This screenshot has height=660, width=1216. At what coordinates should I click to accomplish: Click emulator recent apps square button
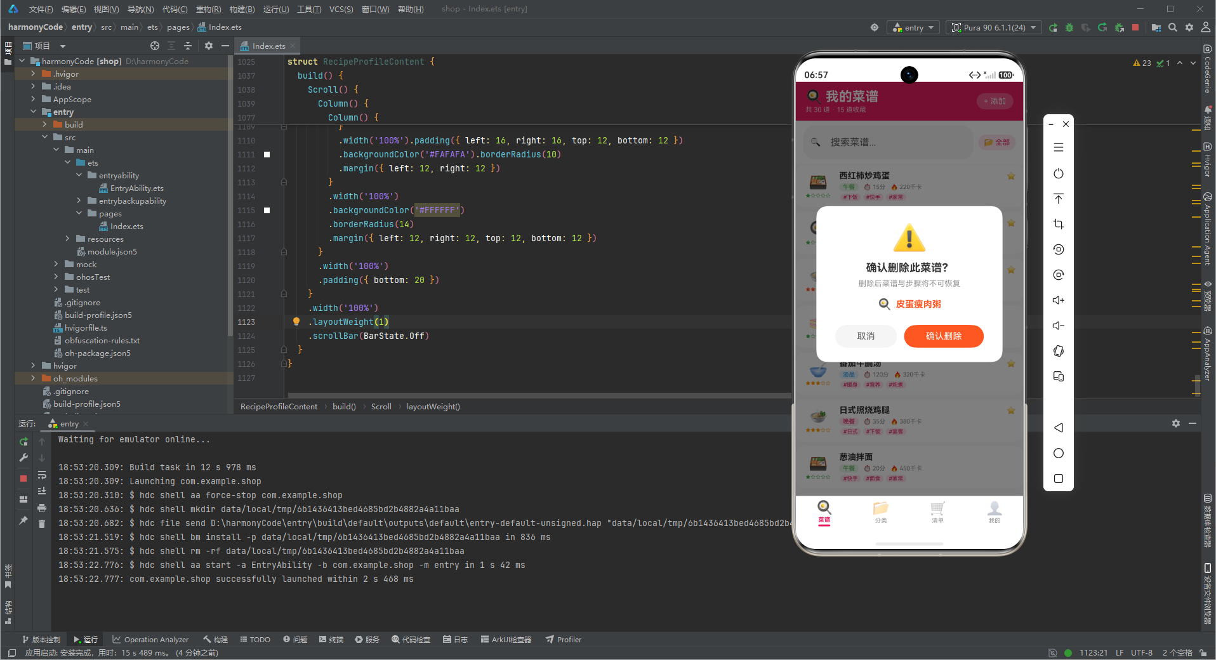1059,478
